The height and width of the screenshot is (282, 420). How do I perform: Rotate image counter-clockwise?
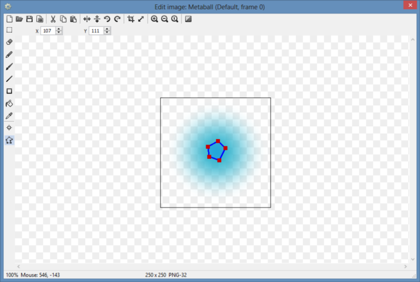pyautogui.click(x=107, y=19)
